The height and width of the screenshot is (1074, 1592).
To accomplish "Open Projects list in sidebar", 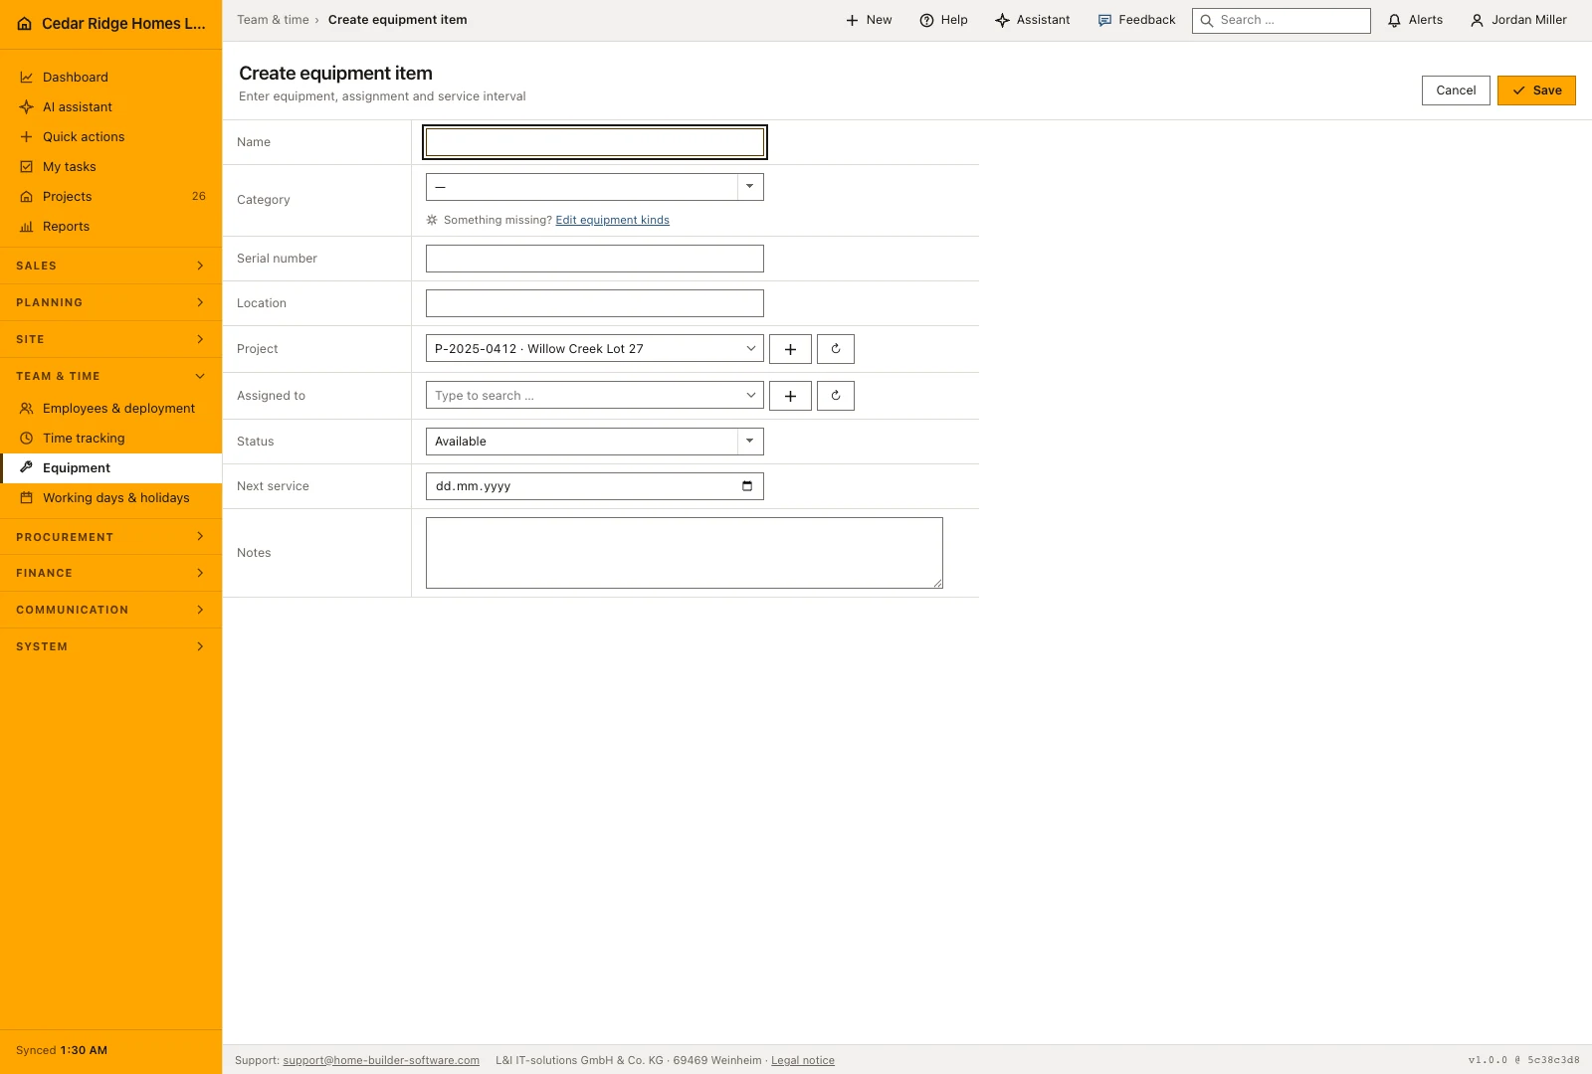I will point(110,197).
